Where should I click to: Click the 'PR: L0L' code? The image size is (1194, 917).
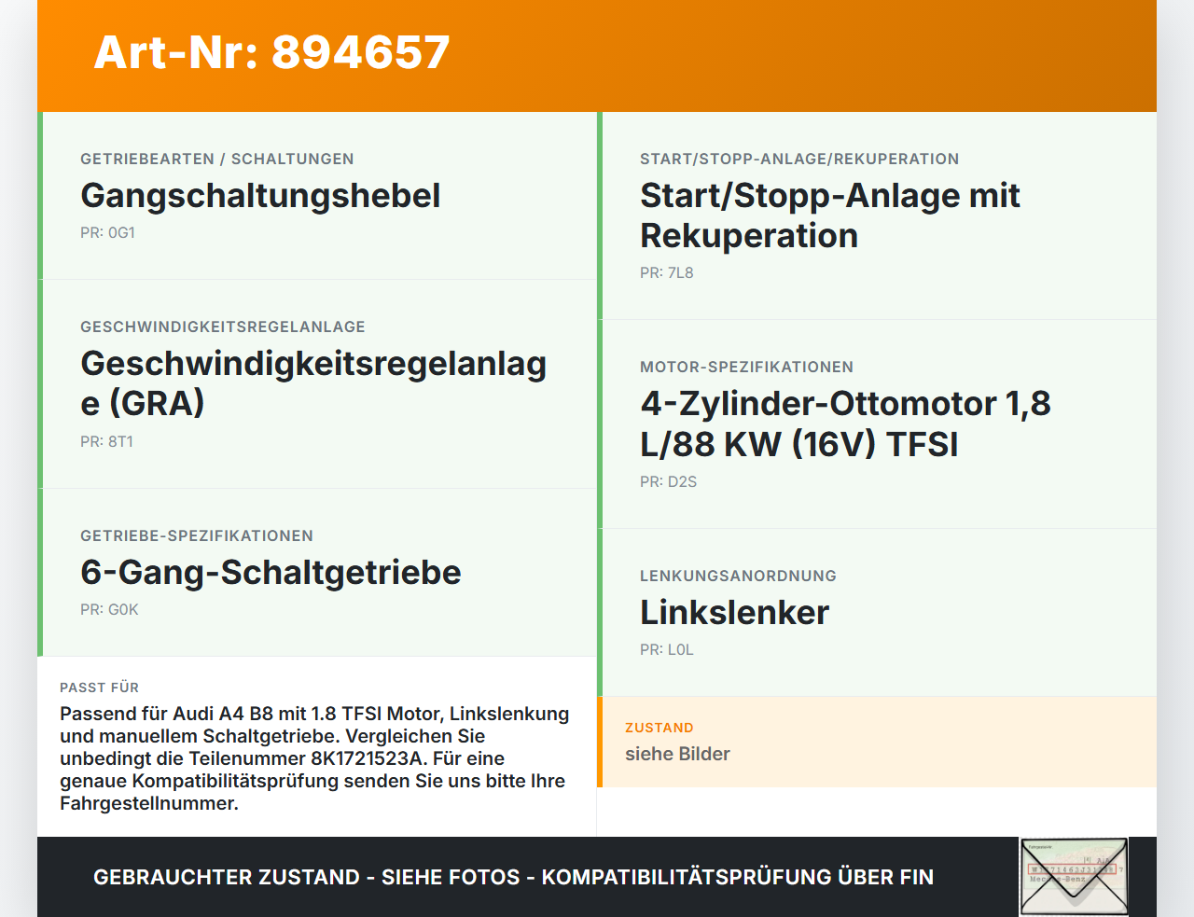coord(667,650)
